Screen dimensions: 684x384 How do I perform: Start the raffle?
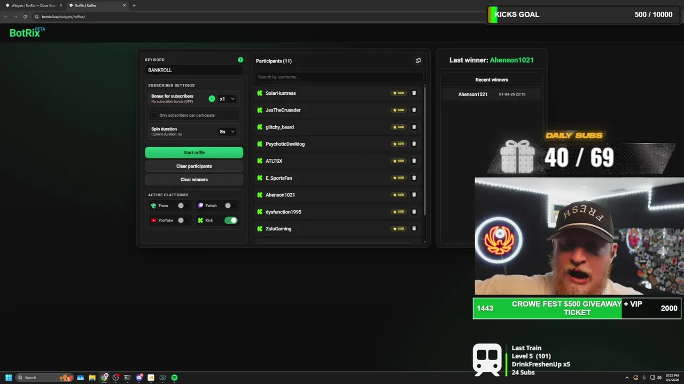pyautogui.click(x=194, y=153)
